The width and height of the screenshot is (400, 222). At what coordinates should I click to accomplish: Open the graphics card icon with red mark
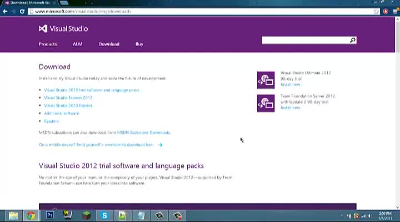tap(178, 216)
